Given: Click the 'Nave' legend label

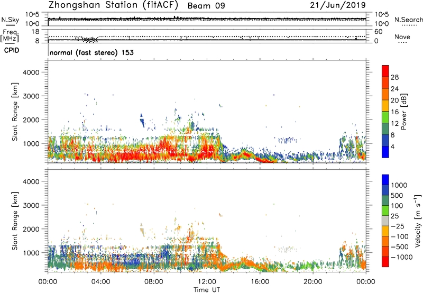Looking at the screenshot, I should pyautogui.click(x=402, y=37).
